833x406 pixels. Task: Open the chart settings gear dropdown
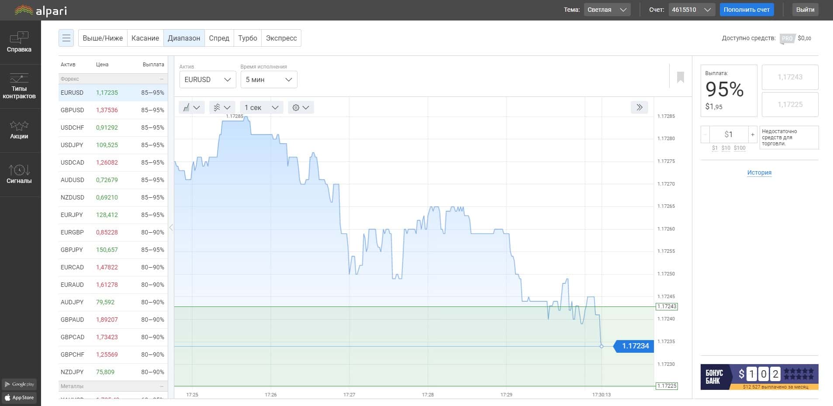[301, 107]
